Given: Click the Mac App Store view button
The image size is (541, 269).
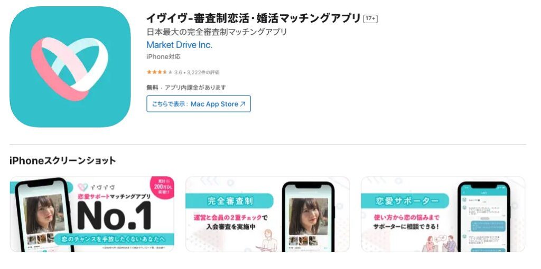Looking at the screenshot, I should [199, 104].
